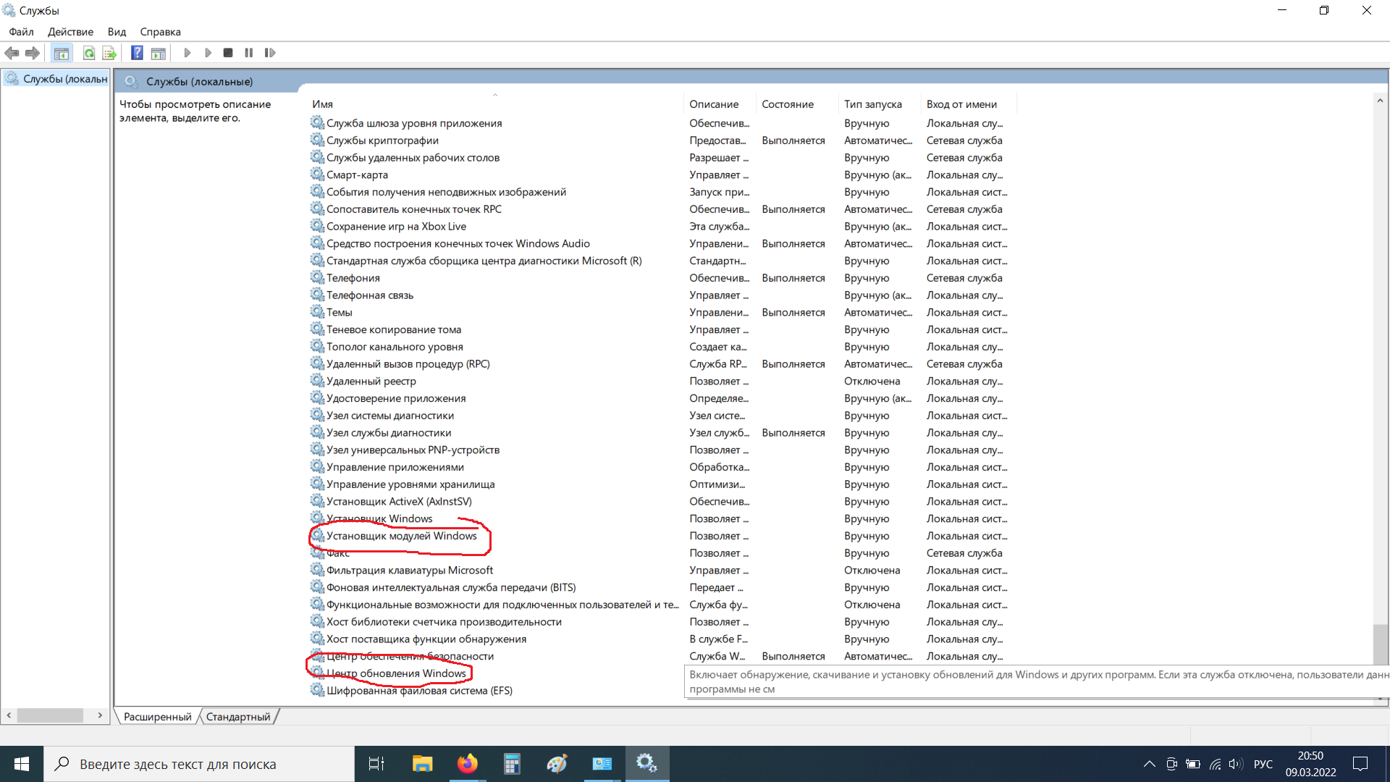Open Calculator from the taskbar
This screenshot has height=782, width=1390.
pyautogui.click(x=513, y=764)
